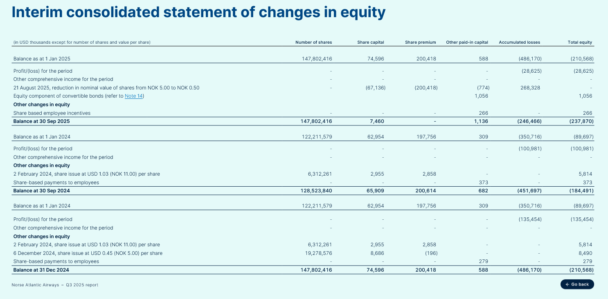608x299 pixels.
Task: Click the 6 December 2024 share issue row label
Action: [x=88, y=253]
